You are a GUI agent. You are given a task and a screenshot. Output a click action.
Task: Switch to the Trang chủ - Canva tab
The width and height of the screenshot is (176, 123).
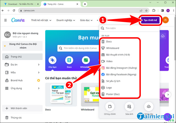pos(61,4)
